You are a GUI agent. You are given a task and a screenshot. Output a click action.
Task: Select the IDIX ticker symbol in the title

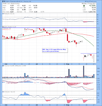coord(4,1)
